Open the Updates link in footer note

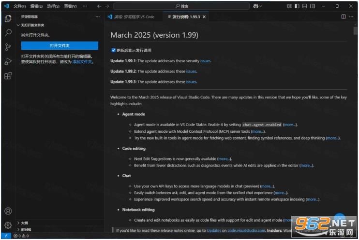pyautogui.click(x=214, y=230)
